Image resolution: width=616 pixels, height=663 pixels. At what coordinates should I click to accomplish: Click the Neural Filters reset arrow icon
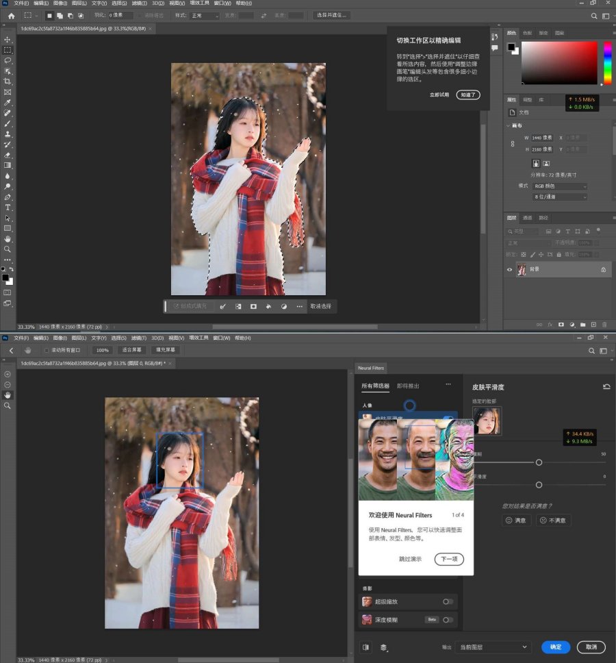(x=606, y=387)
